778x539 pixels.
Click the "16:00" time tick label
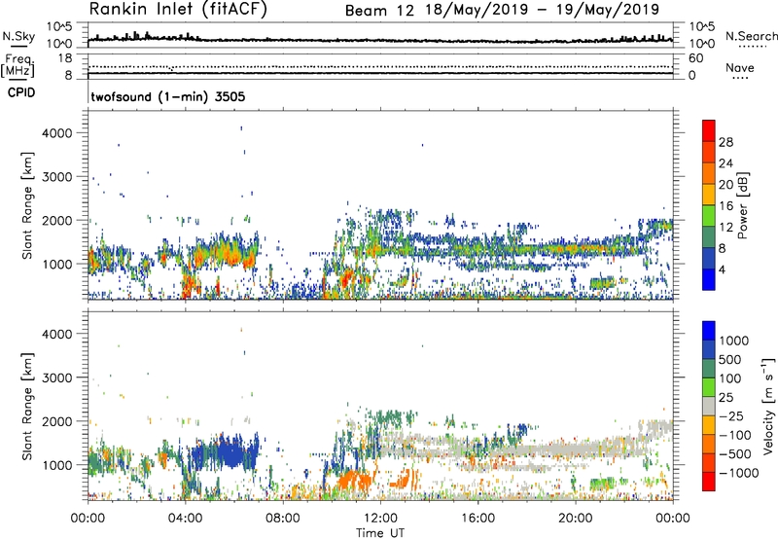pyautogui.click(x=478, y=519)
